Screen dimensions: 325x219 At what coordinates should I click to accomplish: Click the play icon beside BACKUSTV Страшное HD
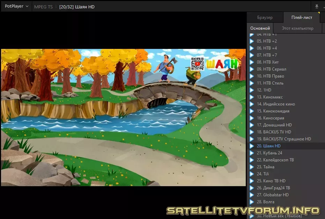point(252,139)
